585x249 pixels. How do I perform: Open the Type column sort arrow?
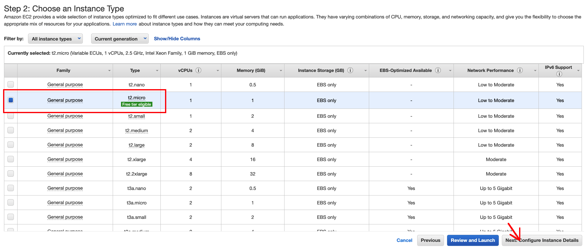(157, 71)
